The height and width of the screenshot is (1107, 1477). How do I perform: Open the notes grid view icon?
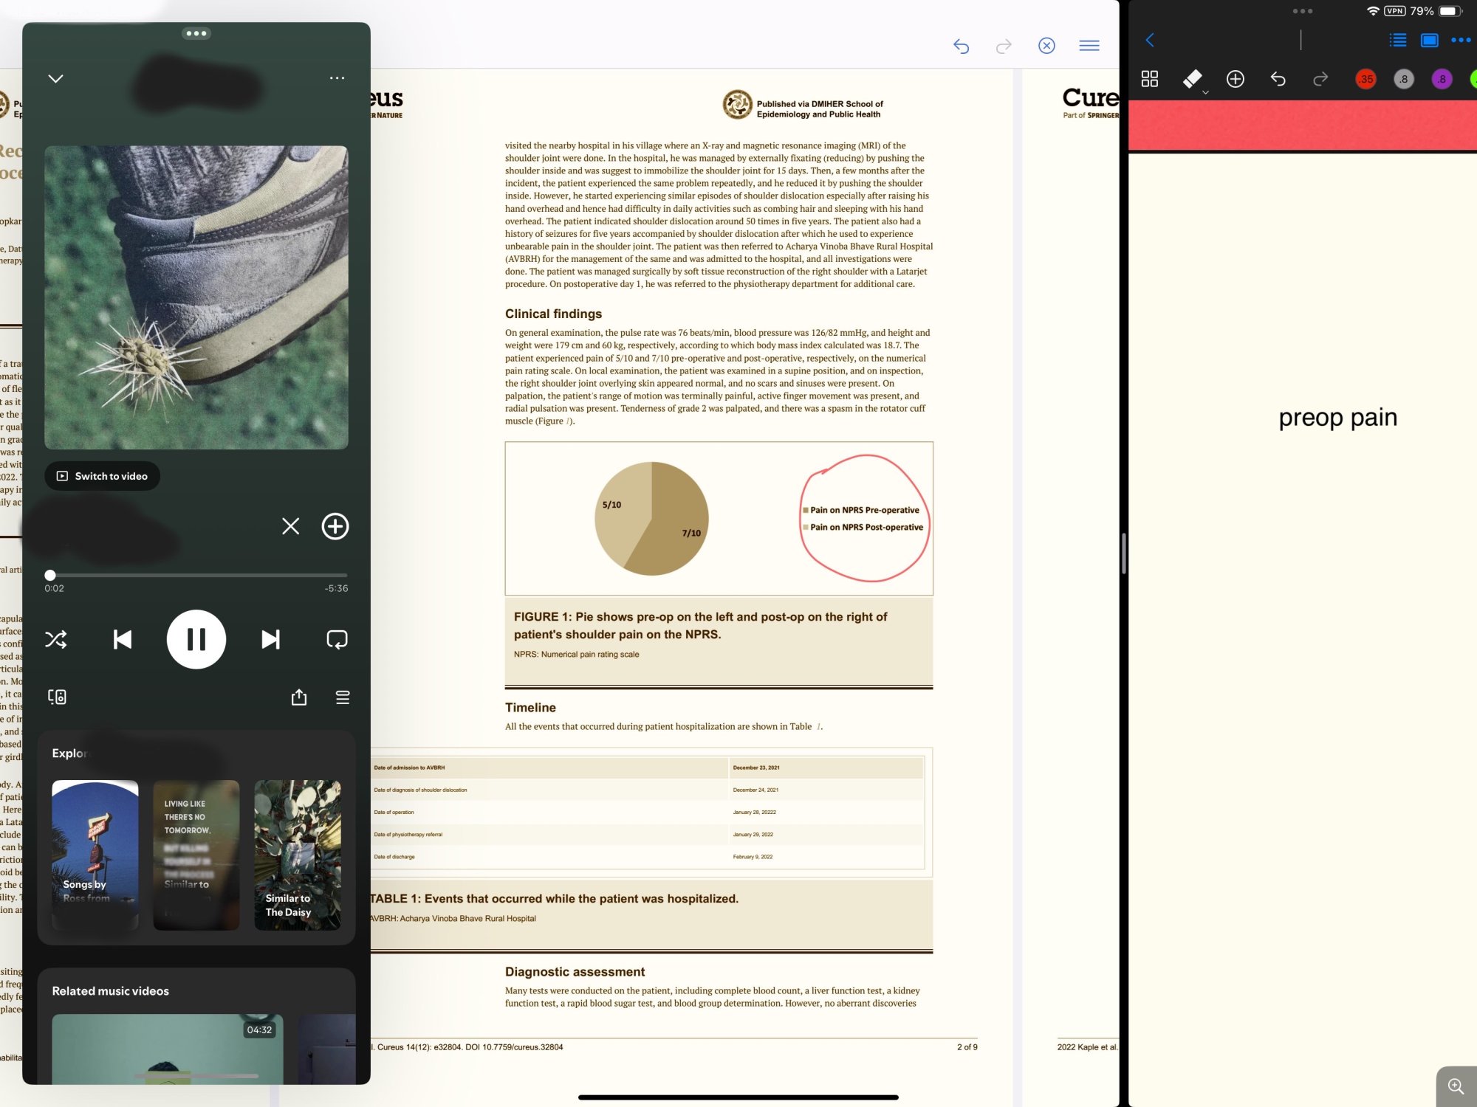pyautogui.click(x=1149, y=79)
